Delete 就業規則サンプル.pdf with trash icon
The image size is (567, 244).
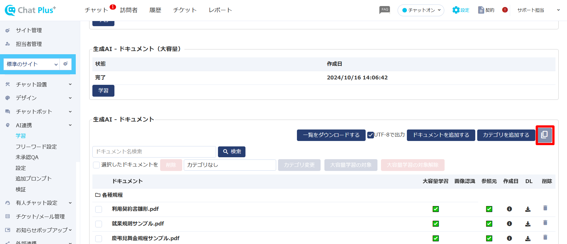[545, 223]
